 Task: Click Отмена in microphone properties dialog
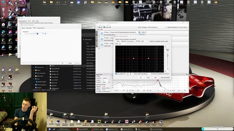click(x=70, y=63)
